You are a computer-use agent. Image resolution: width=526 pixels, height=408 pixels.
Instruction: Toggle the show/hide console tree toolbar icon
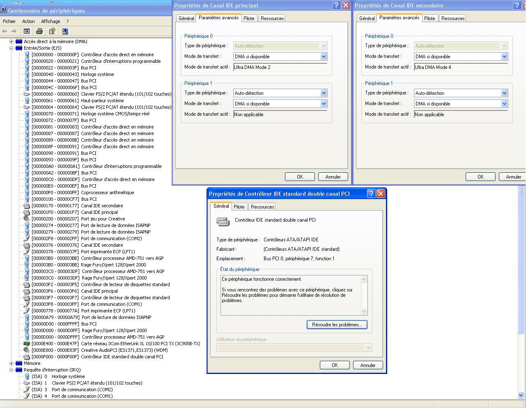[27, 31]
